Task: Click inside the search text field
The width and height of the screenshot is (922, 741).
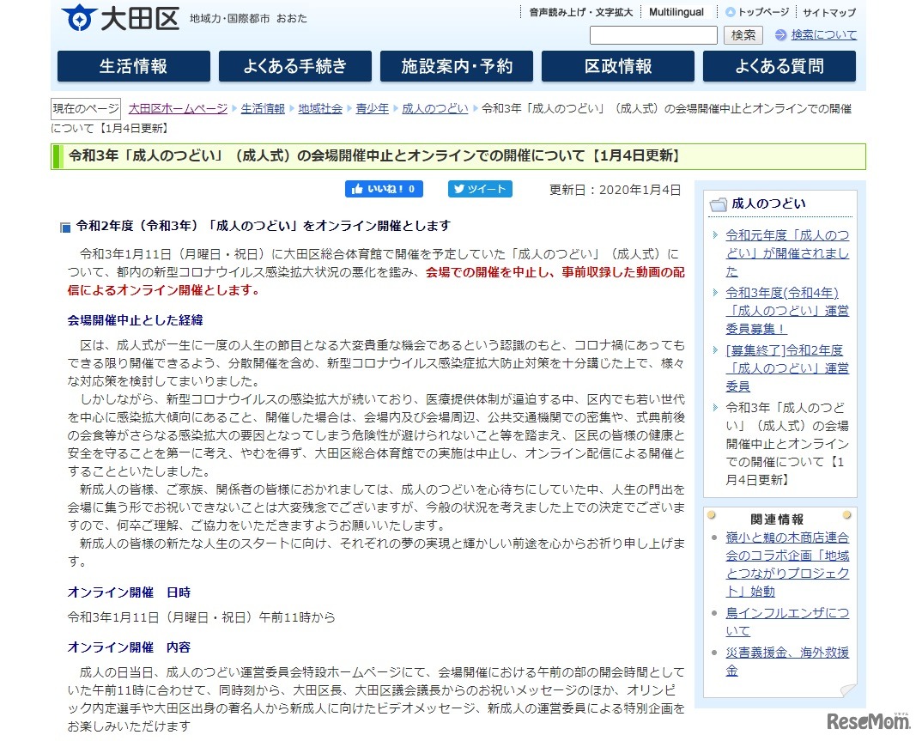Action: coord(653,35)
